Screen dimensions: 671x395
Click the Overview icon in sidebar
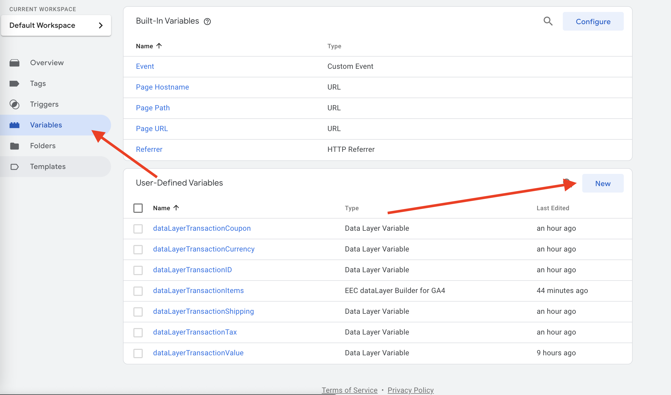(x=14, y=63)
